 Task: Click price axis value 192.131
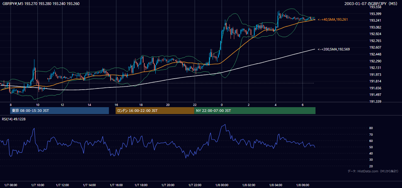375,68
